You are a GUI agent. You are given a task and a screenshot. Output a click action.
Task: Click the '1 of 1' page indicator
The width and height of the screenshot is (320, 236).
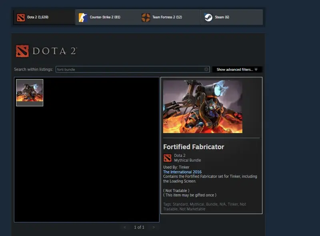139,227
